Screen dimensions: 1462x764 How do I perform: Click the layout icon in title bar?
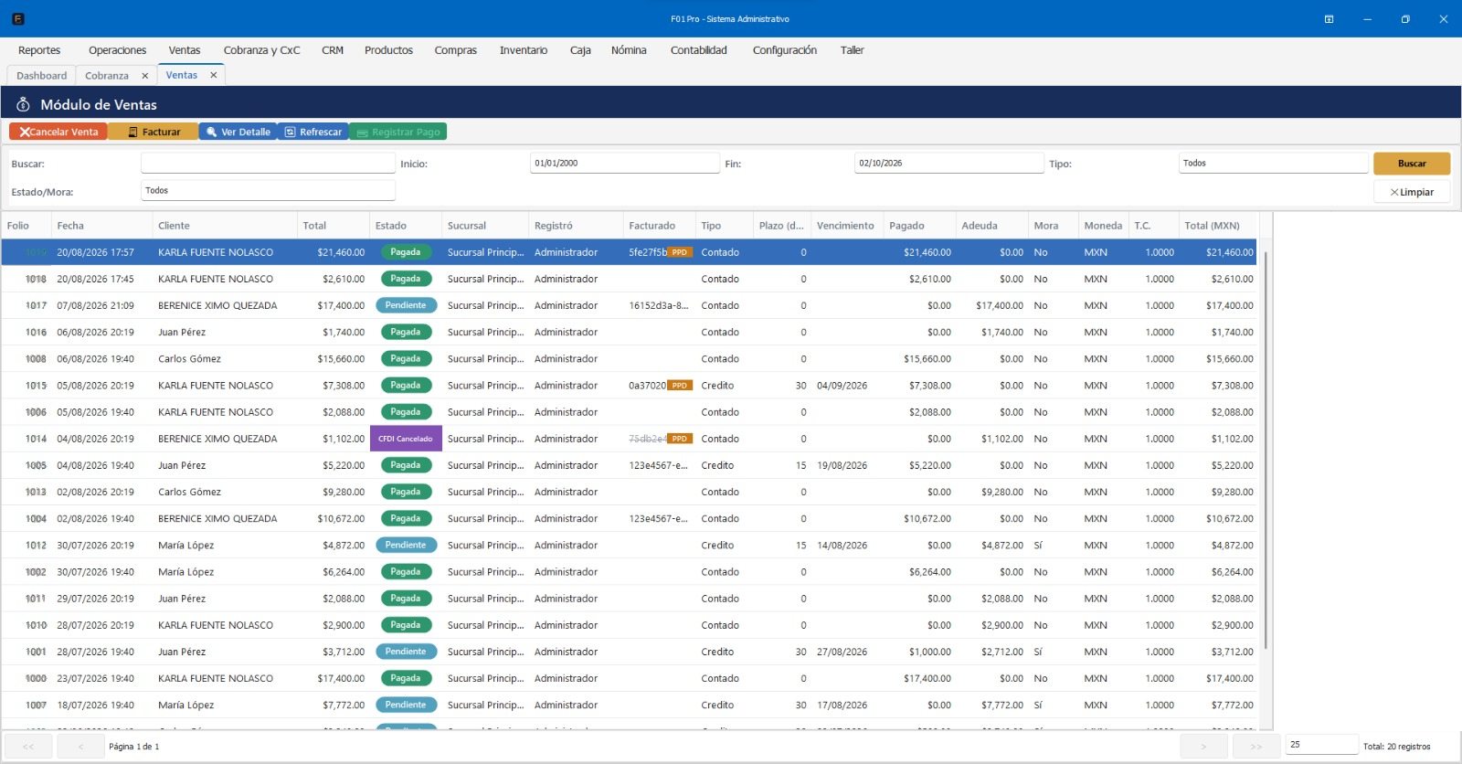[x=1329, y=18]
